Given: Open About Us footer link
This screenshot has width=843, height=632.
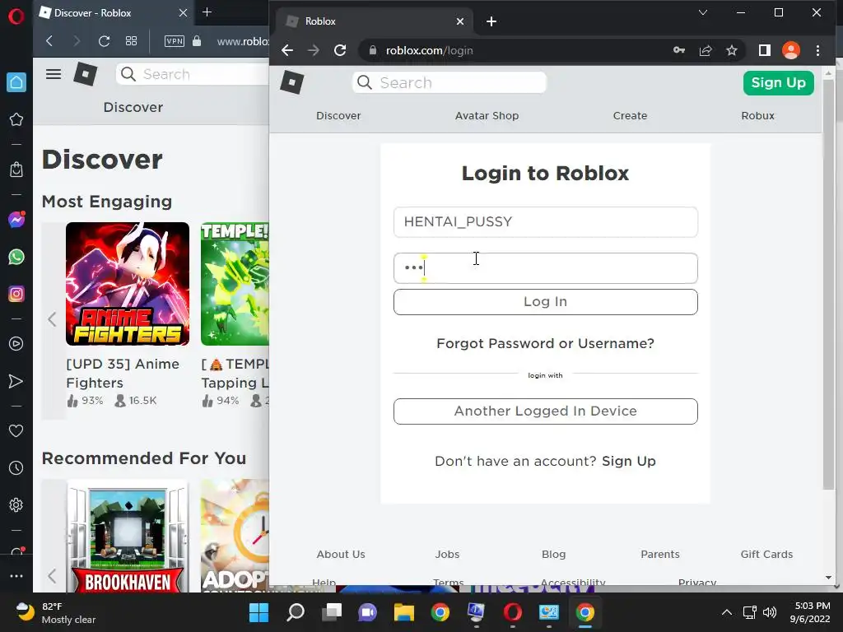Looking at the screenshot, I should click(340, 554).
